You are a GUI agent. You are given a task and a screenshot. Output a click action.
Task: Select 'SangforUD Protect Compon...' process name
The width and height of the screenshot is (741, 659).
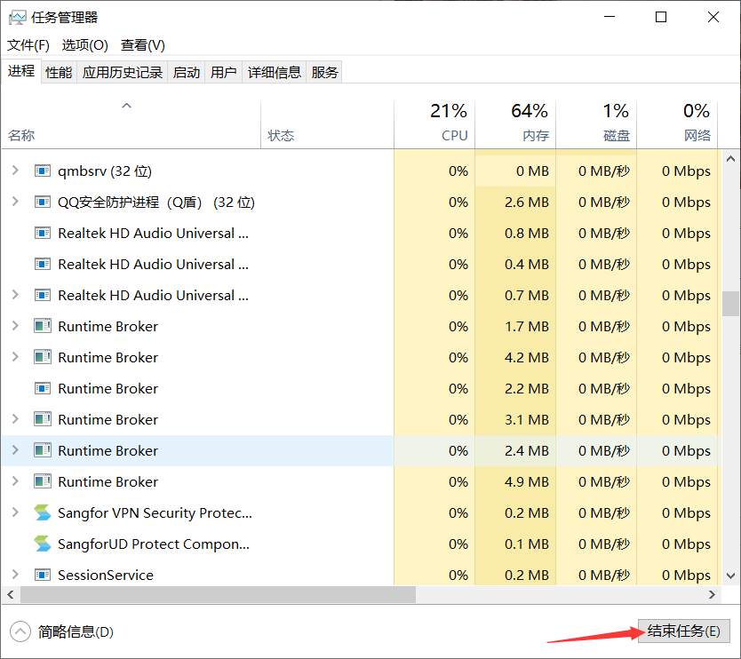click(154, 544)
